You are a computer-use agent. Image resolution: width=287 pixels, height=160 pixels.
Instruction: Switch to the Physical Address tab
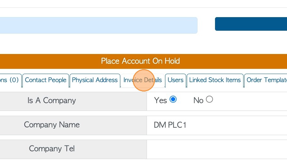tap(95, 80)
